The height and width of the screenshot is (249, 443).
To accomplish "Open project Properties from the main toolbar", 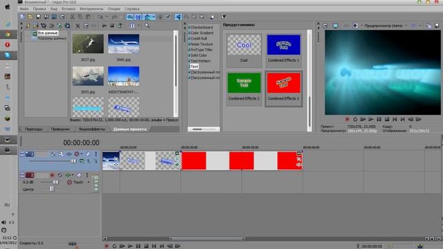I will (62, 17).
